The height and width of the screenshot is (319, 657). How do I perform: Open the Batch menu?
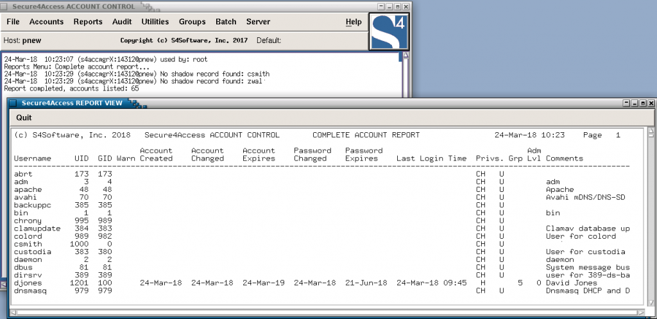tap(226, 22)
